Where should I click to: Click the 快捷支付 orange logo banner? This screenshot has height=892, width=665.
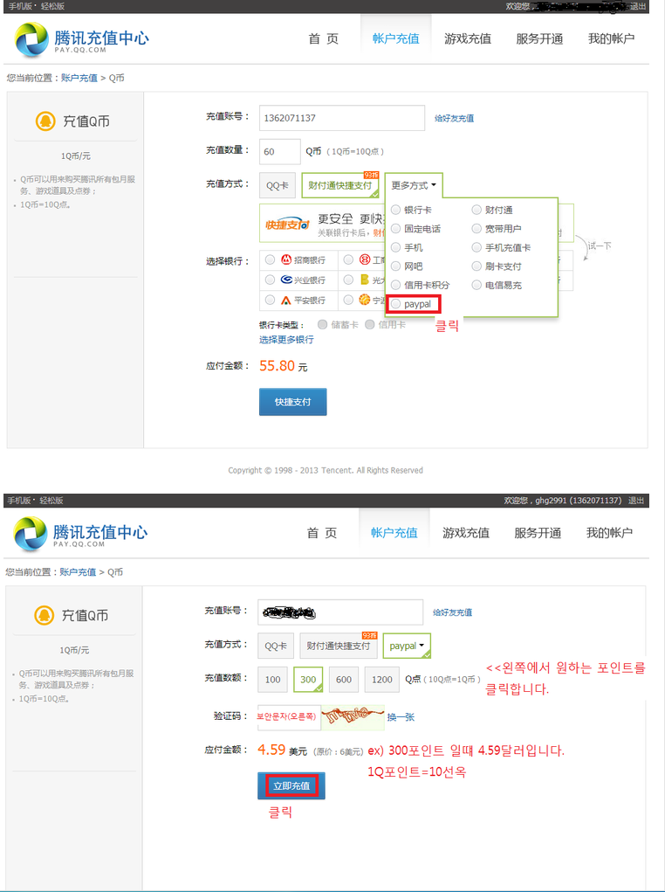288,225
